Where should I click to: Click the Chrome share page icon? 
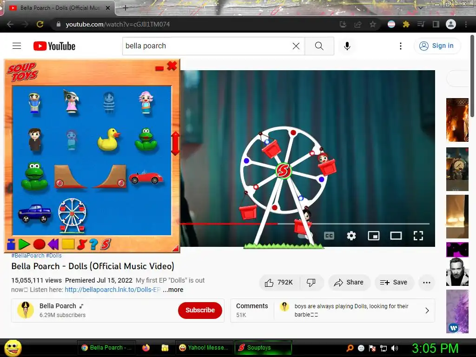point(358,24)
